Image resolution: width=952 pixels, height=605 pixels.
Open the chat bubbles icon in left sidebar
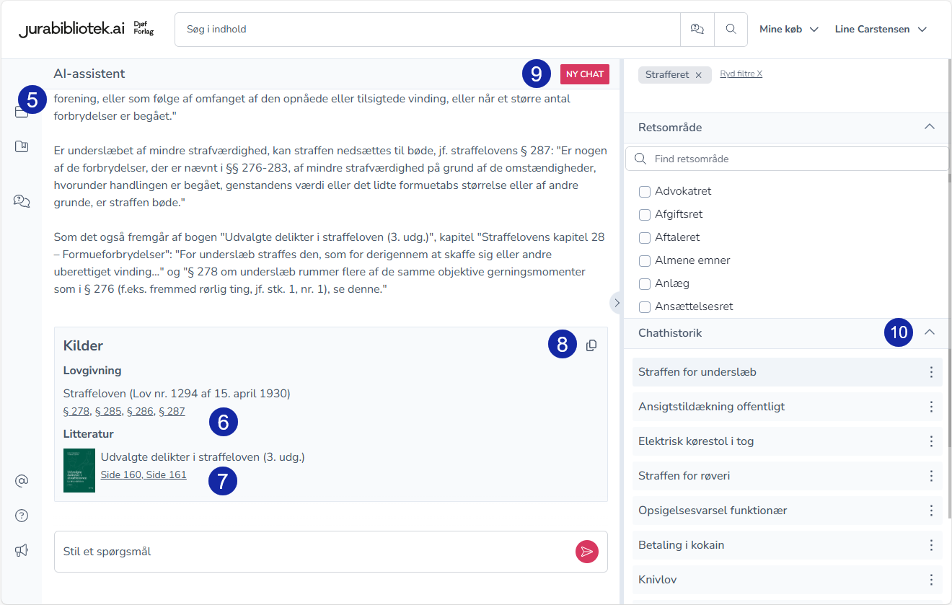pos(22,201)
